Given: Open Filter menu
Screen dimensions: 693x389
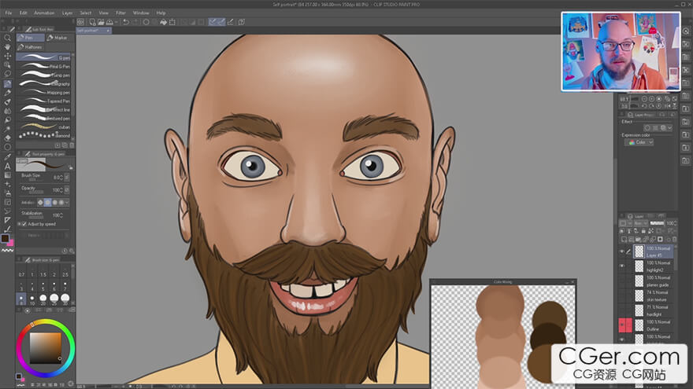Looking at the screenshot, I should [x=120, y=13].
